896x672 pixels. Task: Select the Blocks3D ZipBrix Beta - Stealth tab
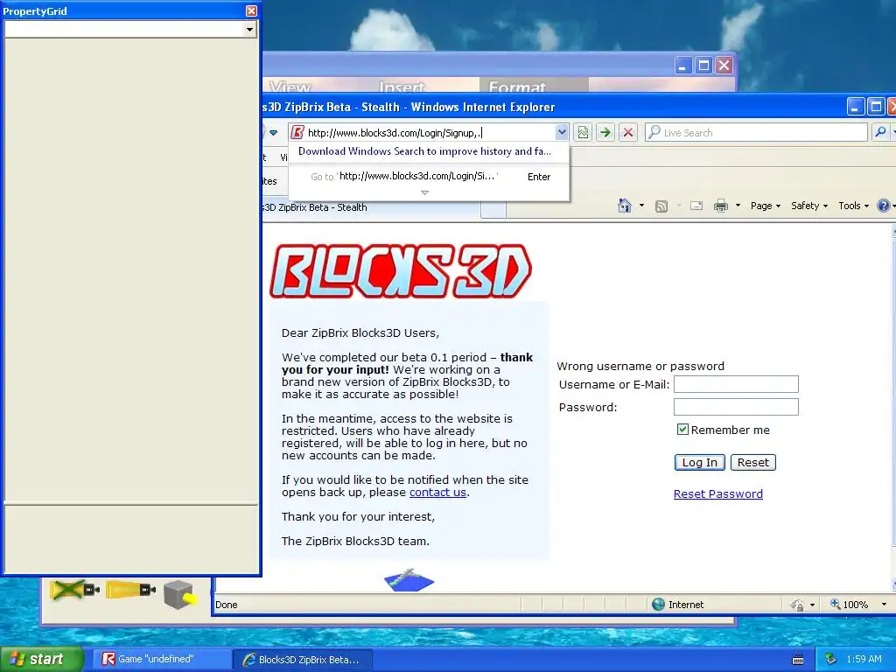pyautogui.click(x=371, y=207)
